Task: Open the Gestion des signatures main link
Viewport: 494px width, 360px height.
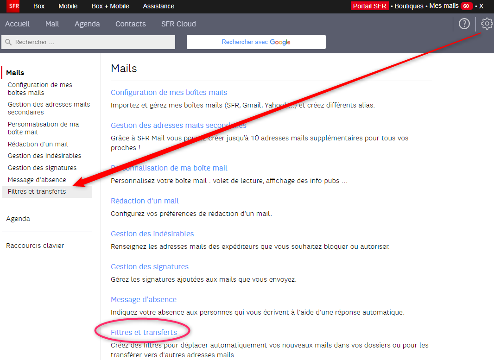Action: 149,267
